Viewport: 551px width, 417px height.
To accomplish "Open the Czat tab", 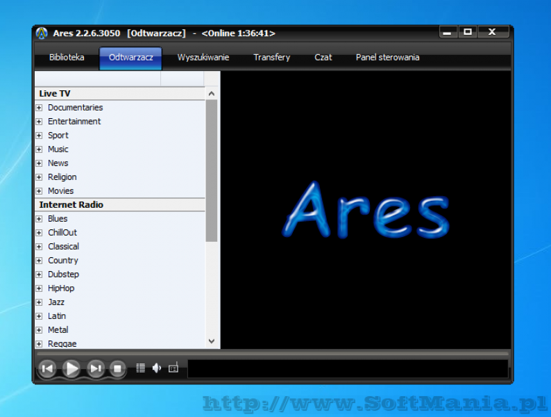I will (x=323, y=58).
